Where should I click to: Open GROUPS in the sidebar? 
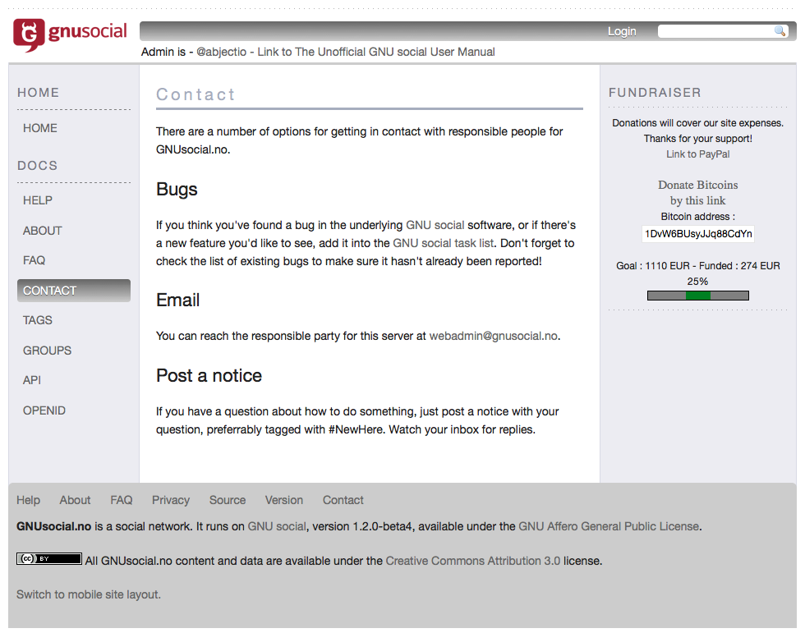pyautogui.click(x=48, y=351)
